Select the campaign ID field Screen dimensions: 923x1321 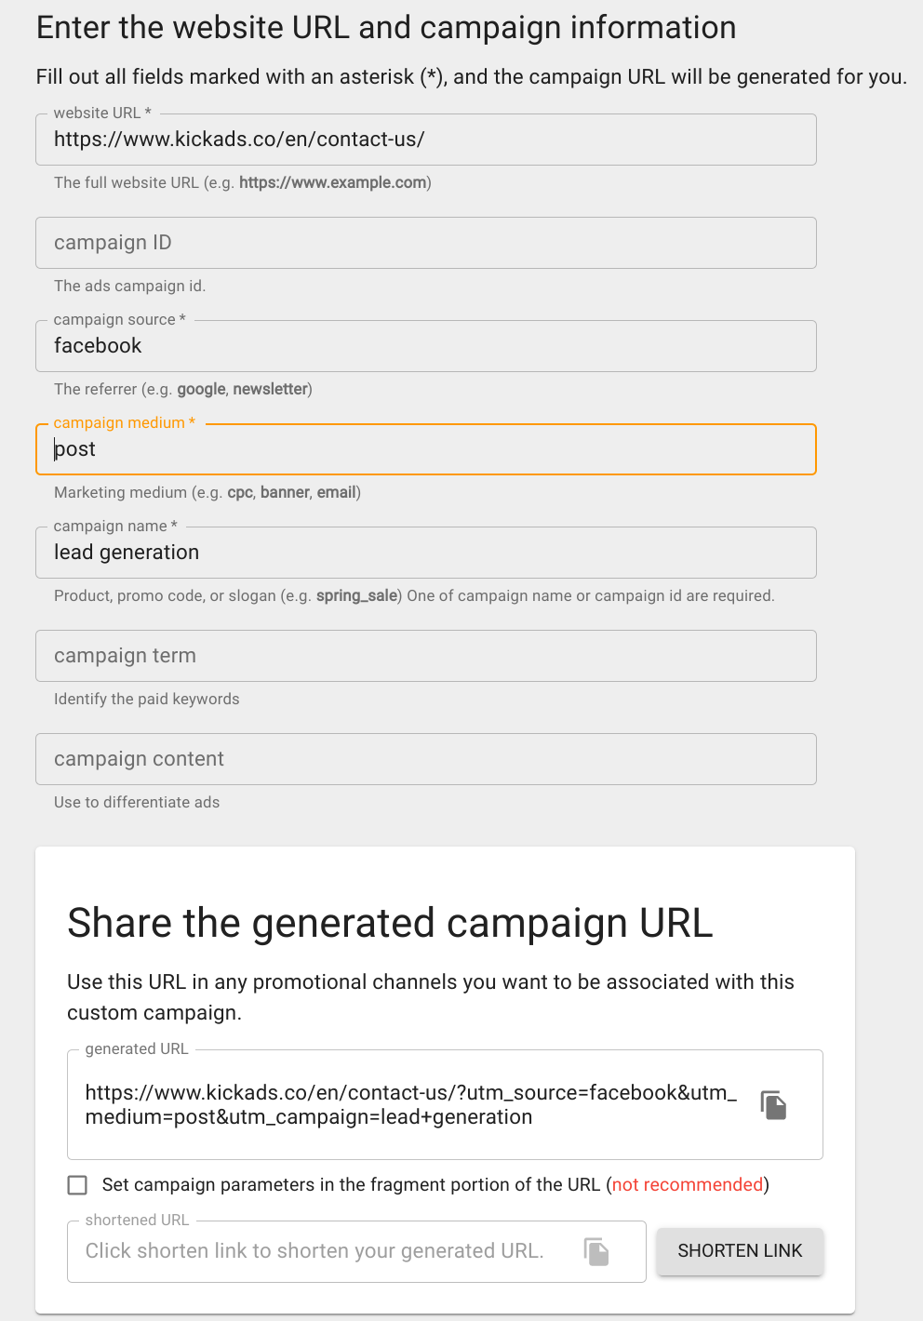point(426,243)
